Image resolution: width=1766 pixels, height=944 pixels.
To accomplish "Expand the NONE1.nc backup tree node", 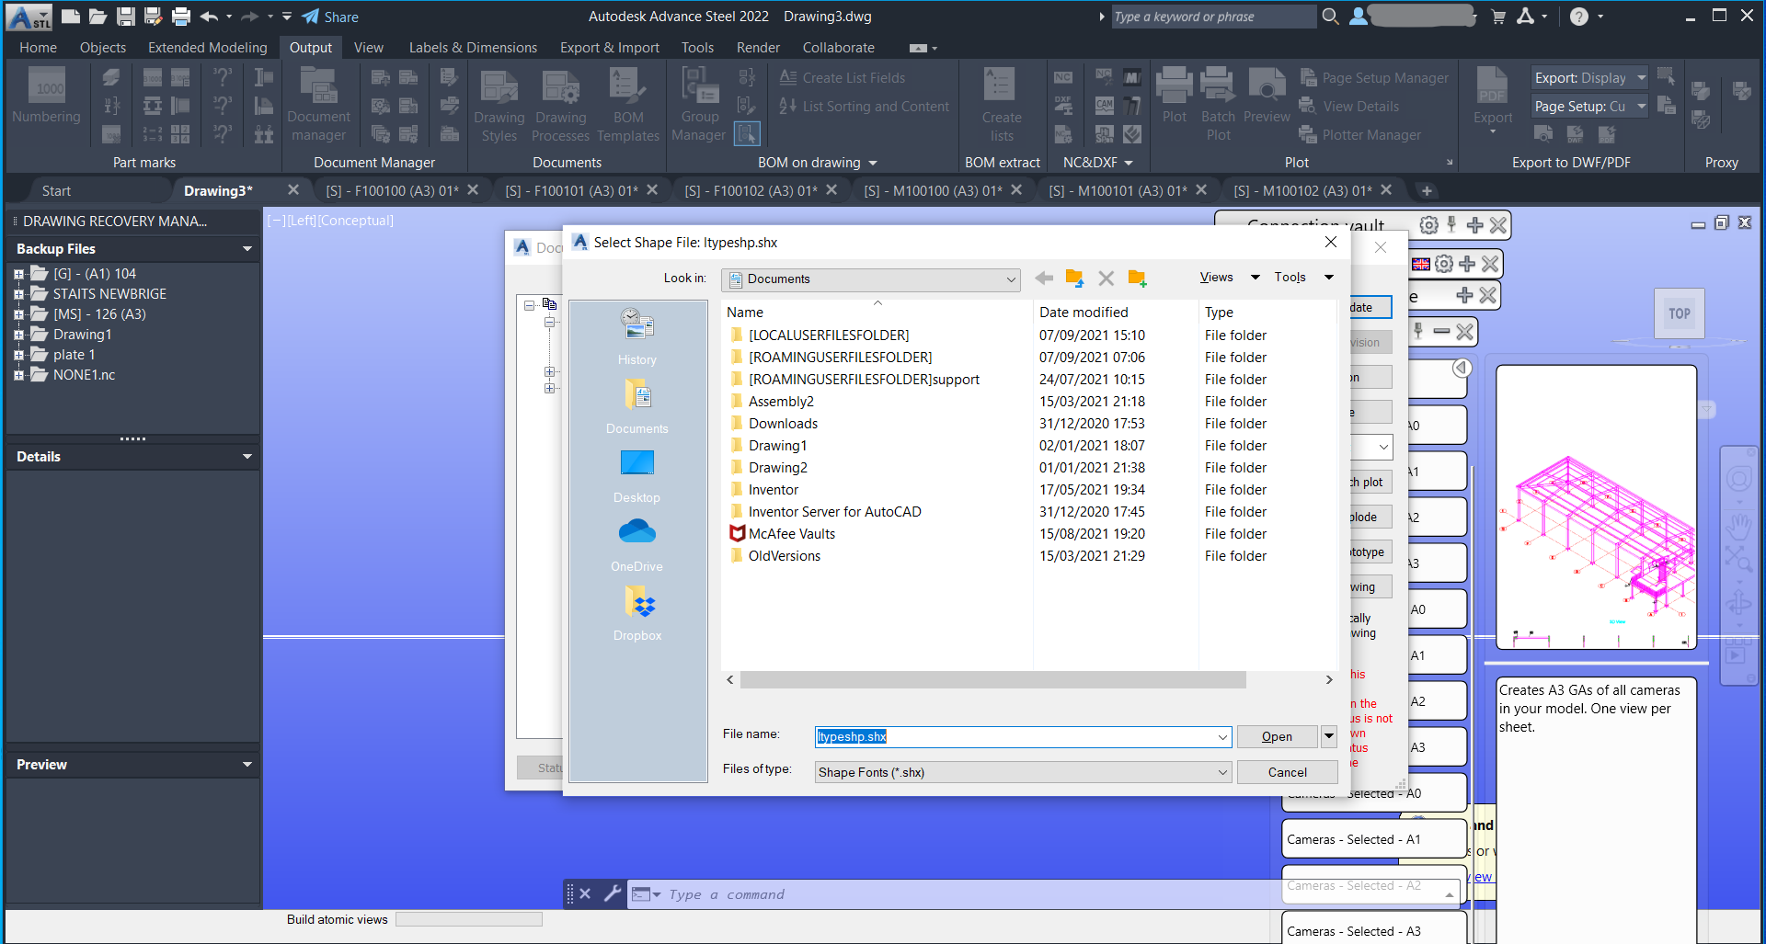I will (x=18, y=375).
